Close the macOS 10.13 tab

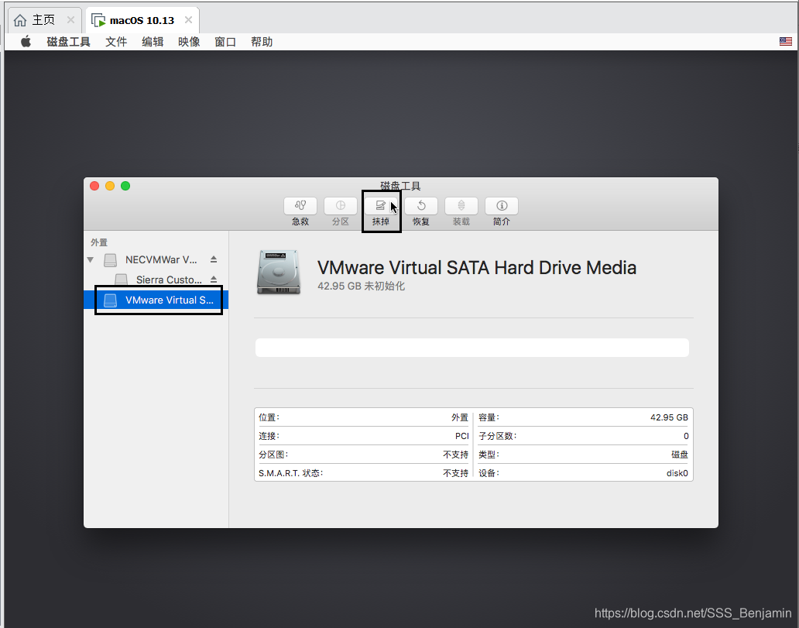pyautogui.click(x=189, y=20)
